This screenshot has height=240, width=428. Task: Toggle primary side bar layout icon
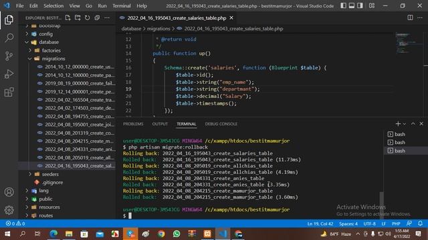pos(343,5)
